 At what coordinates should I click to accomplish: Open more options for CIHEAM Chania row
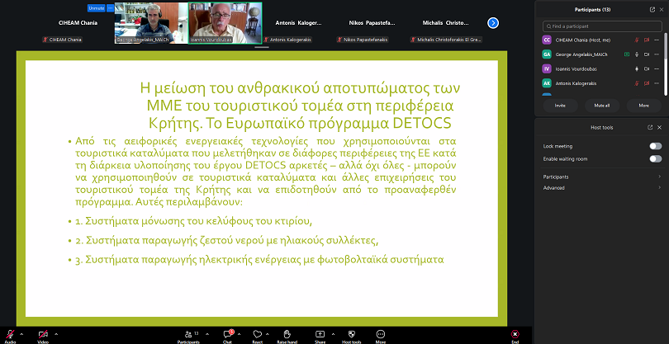(x=657, y=40)
